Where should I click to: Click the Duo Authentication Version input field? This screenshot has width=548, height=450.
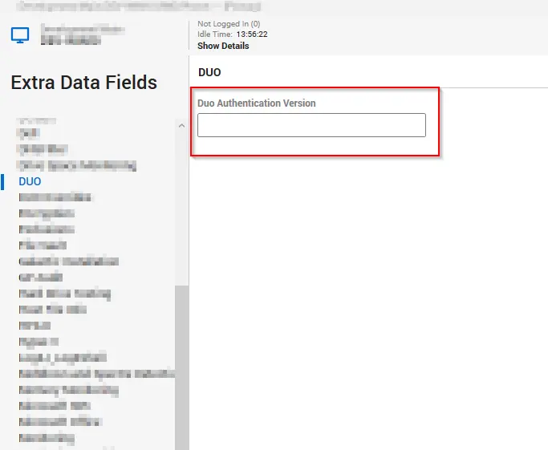[x=311, y=125]
